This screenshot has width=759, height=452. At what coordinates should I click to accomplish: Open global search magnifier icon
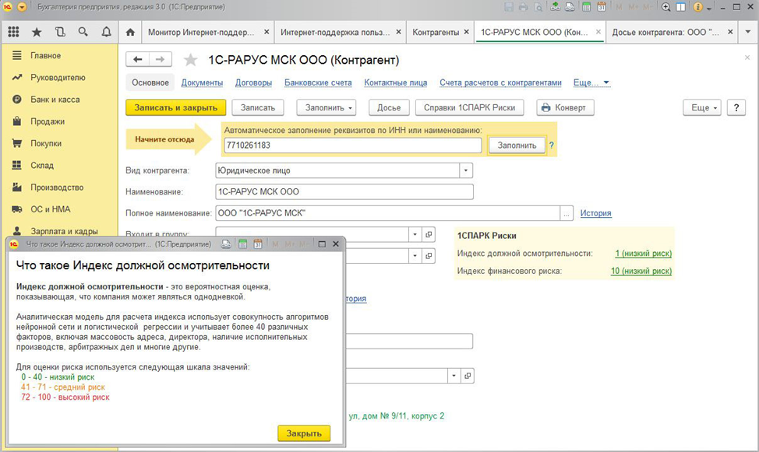[x=83, y=32]
